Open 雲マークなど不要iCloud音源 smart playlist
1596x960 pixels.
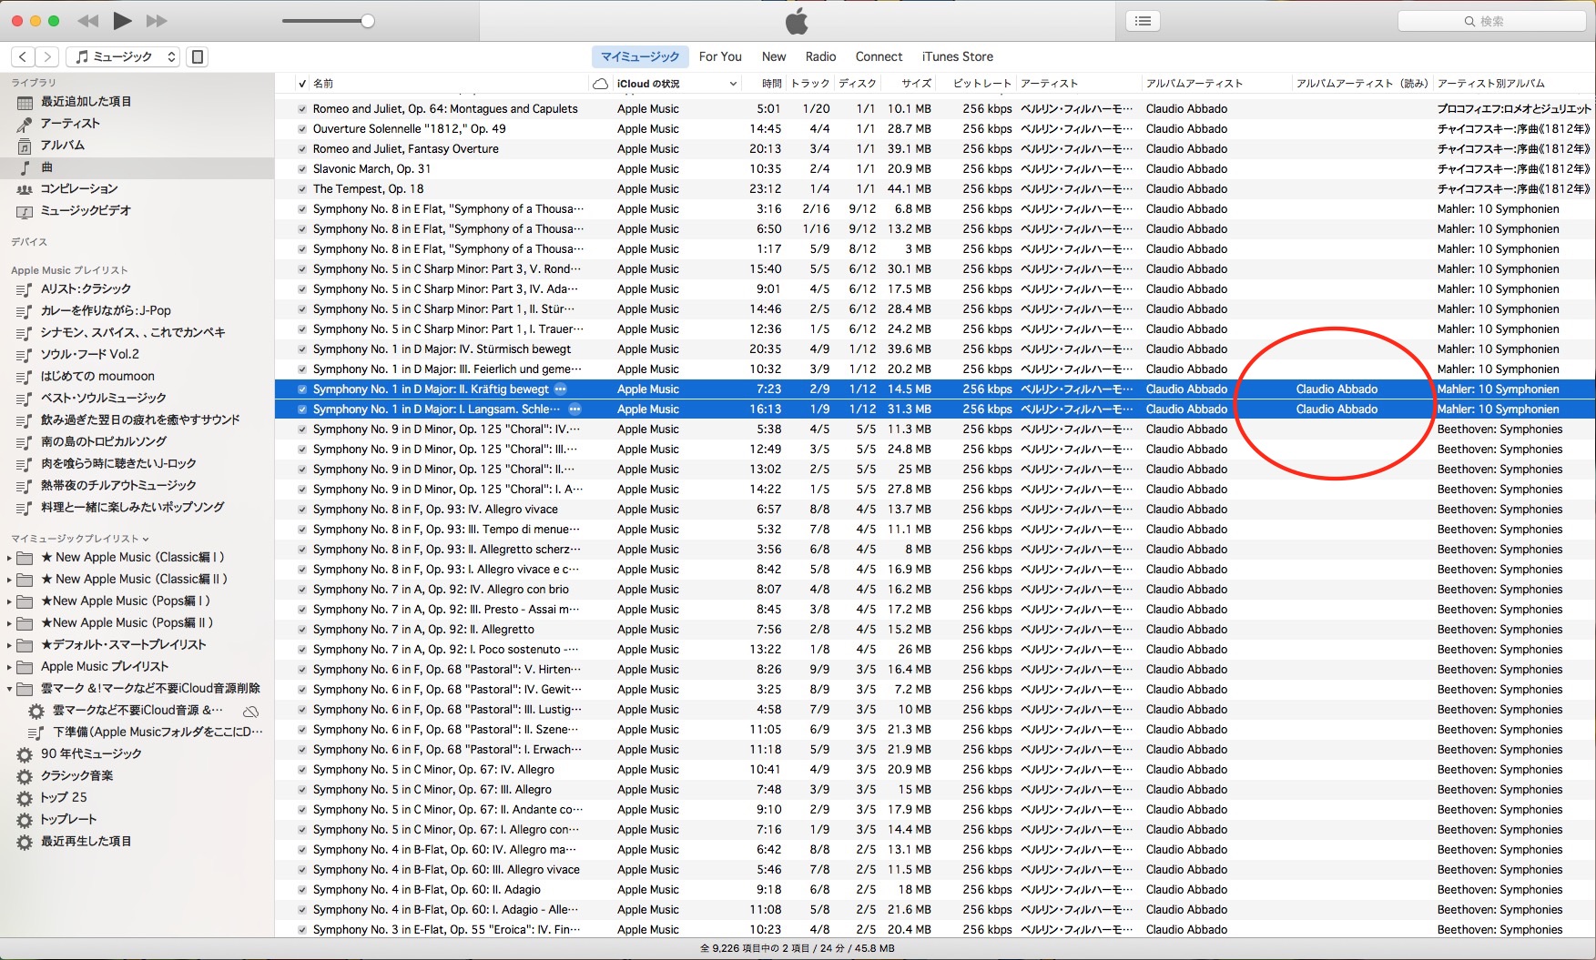tap(137, 710)
